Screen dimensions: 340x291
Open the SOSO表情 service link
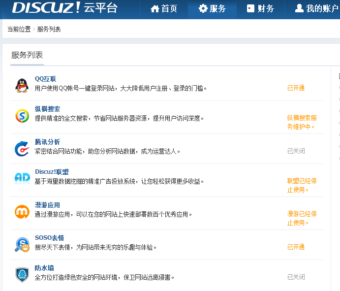[x=49, y=238]
